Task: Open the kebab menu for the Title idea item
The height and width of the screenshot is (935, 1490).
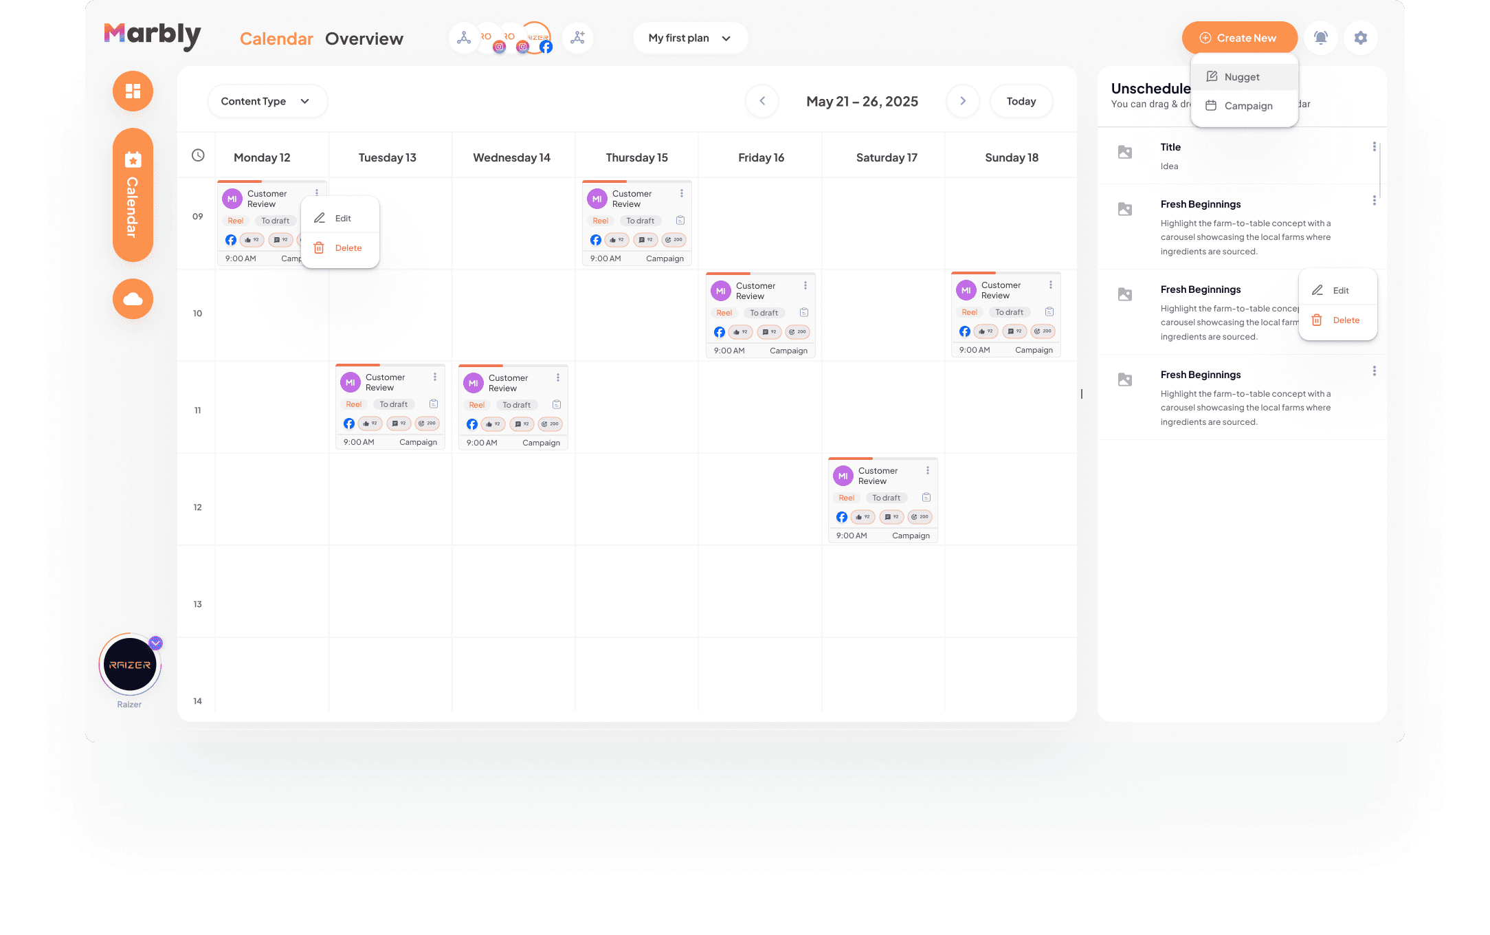Action: pyautogui.click(x=1374, y=146)
